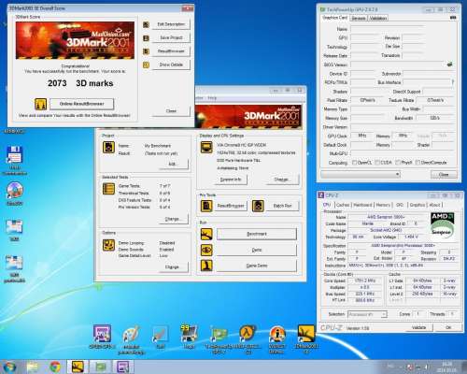Click the Game Demo button
The height and width of the screenshot is (374, 467).
257,266
